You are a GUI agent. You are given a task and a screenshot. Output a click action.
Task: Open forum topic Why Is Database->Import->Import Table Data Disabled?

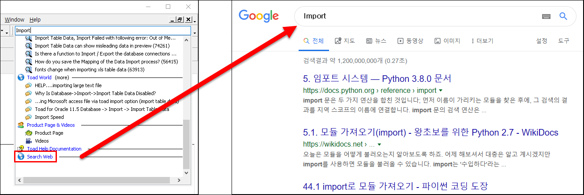[95, 93]
